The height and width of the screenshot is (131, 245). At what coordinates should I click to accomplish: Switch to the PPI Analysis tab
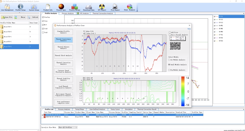click(83, 13)
